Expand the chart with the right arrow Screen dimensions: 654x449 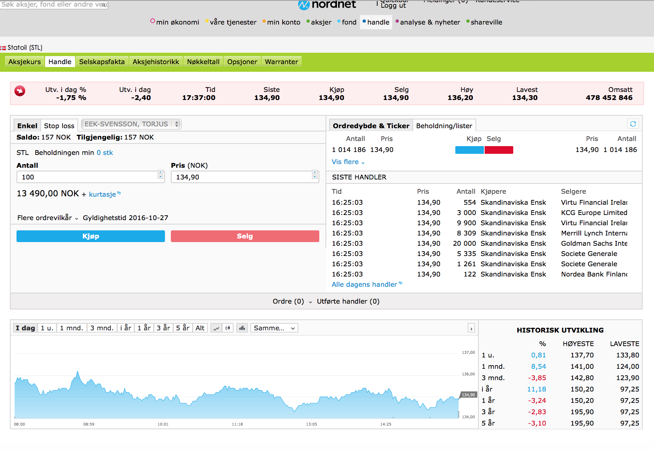[x=471, y=329]
